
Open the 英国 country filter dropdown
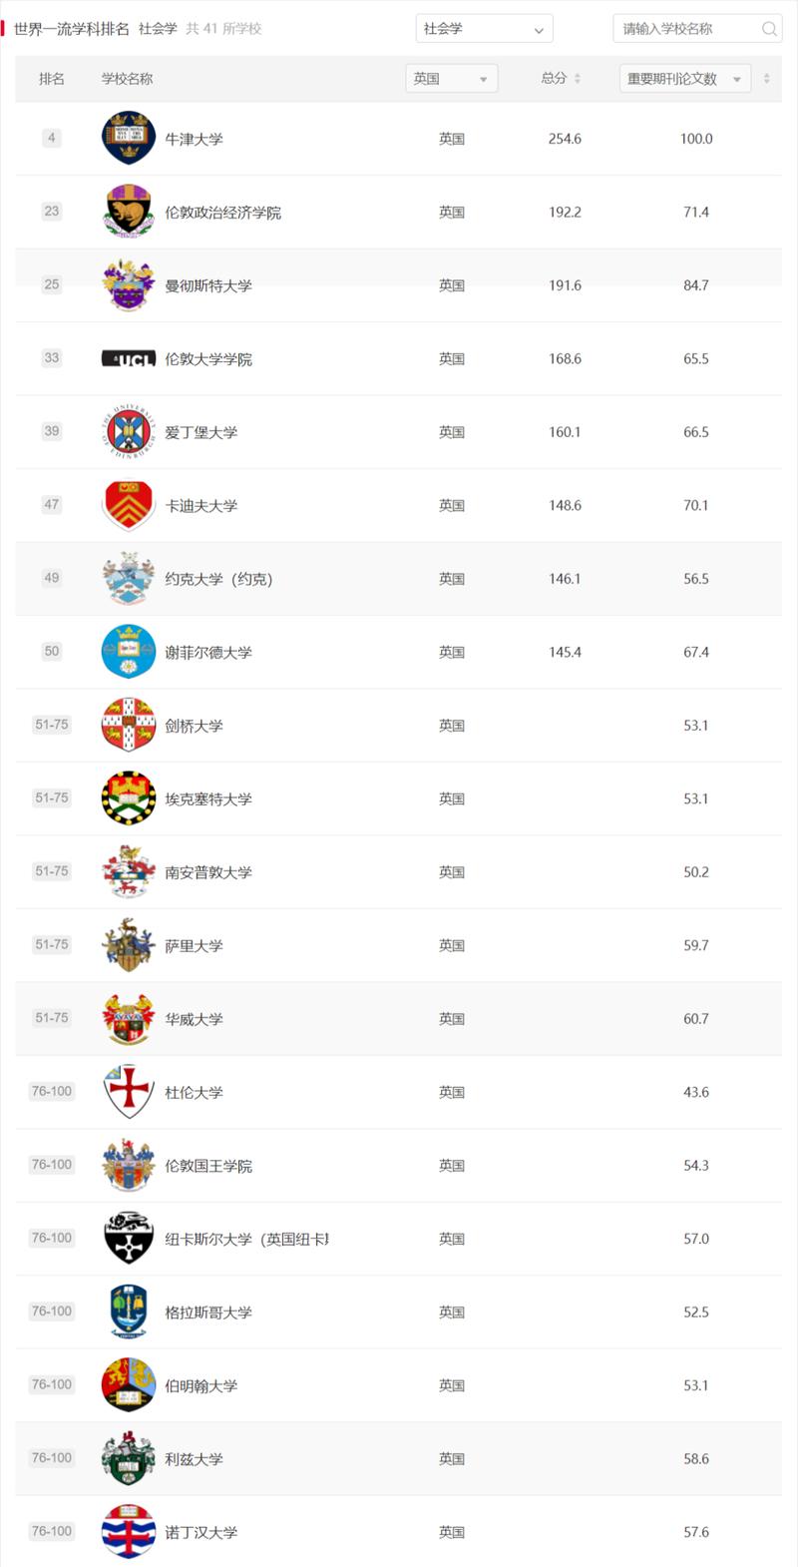[x=452, y=79]
